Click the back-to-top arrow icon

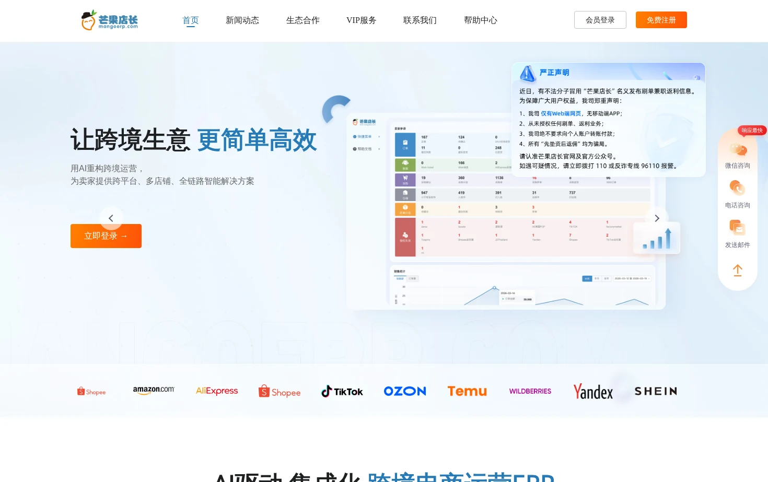tap(738, 271)
